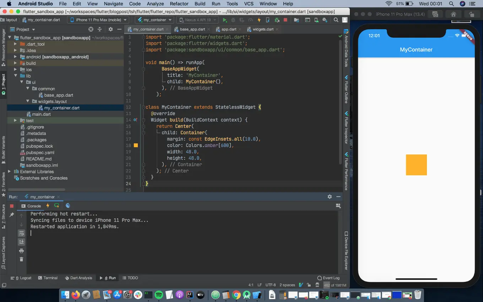Open Search Everywhere with the magnifier icon
This screenshot has width=483, height=302.
pyautogui.click(x=336, y=20)
